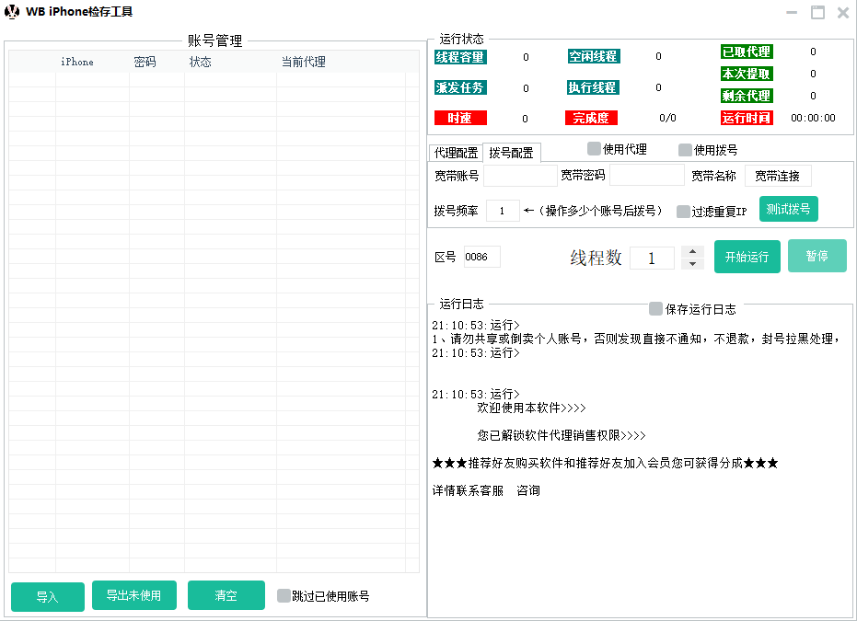Image resolution: width=857 pixels, height=621 pixels.
Task: Decrease thread count with down arrow
Action: (x=692, y=264)
